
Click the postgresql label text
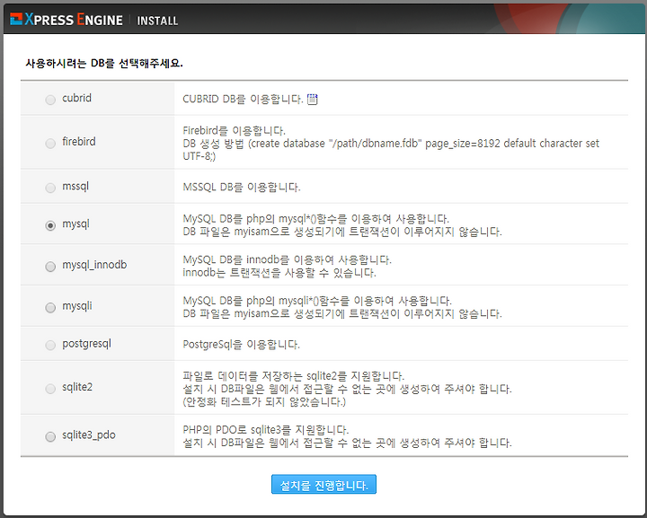[86, 344]
